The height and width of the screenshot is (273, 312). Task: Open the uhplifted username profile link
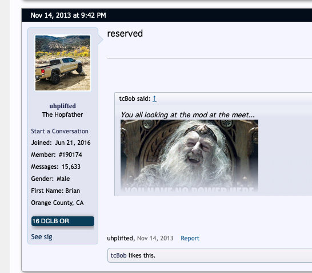pos(62,106)
